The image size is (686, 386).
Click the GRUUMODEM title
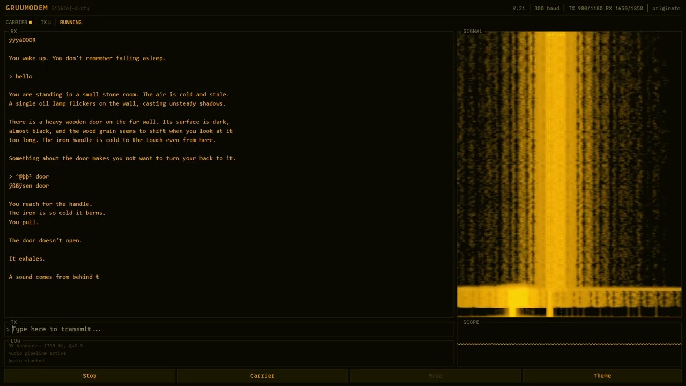(27, 8)
